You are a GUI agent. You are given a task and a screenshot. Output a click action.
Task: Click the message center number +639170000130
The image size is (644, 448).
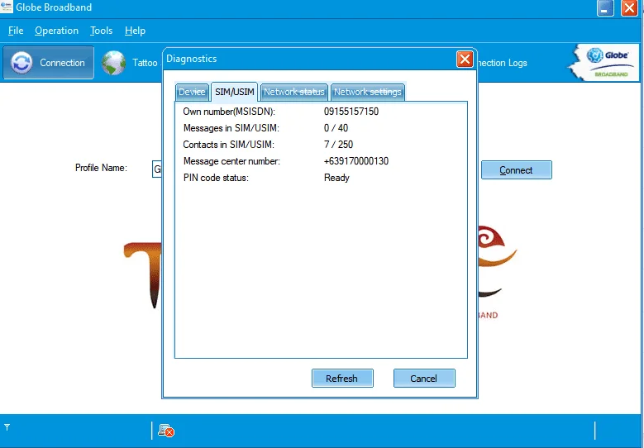pyautogui.click(x=355, y=161)
